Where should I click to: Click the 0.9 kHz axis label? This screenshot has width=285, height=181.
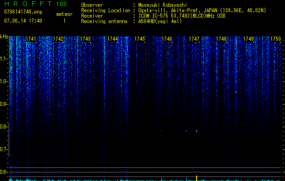[3, 104]
